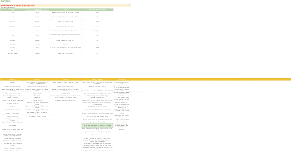Select Chicken Shawarma in Main Courses

[97, 135]
